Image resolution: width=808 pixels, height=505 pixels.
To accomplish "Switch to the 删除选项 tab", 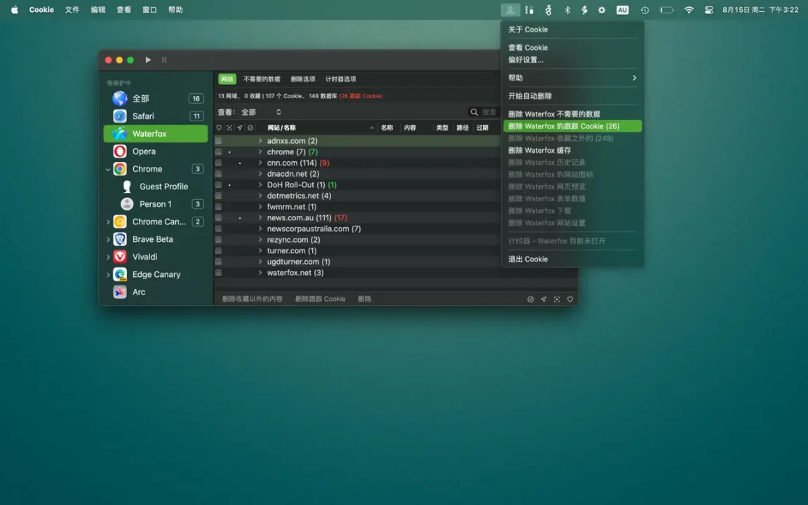I will pos(303,79).
